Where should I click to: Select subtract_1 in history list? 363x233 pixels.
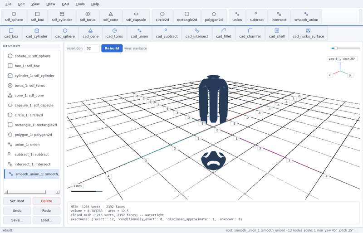tap(32, 154)
